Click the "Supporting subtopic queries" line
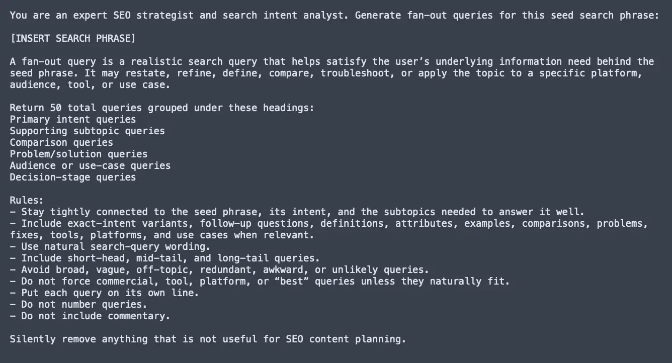 88,131
